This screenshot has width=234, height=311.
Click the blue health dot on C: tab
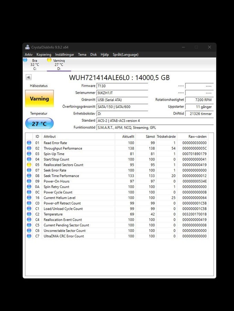25,60
